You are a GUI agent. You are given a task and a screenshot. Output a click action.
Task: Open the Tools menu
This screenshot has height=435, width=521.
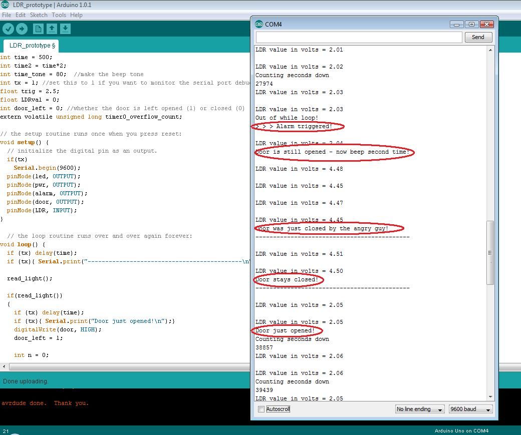tap(59, 15)
